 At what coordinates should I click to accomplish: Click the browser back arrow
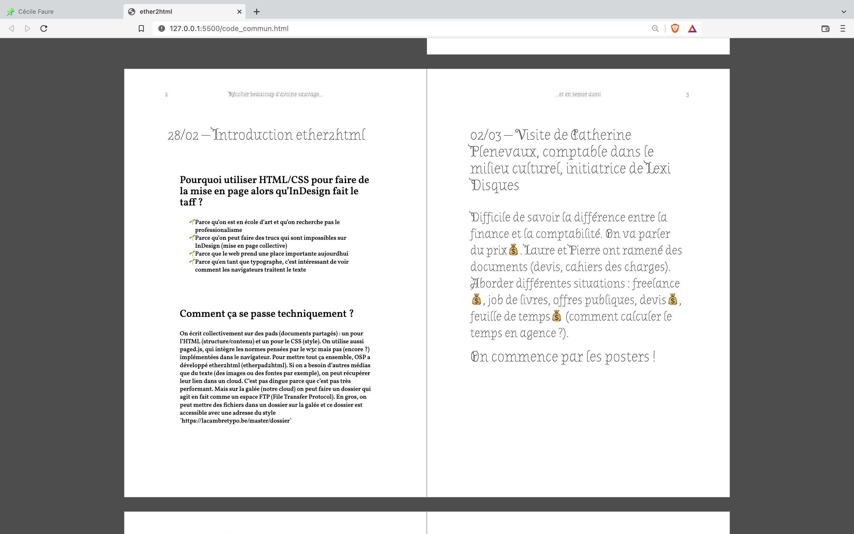click(x=11, y=28)
